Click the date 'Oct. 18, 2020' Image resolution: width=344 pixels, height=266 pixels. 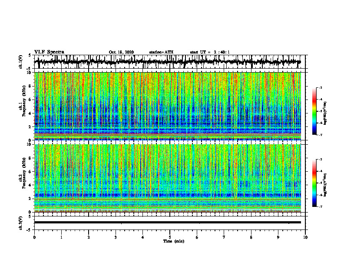[121, 52]
